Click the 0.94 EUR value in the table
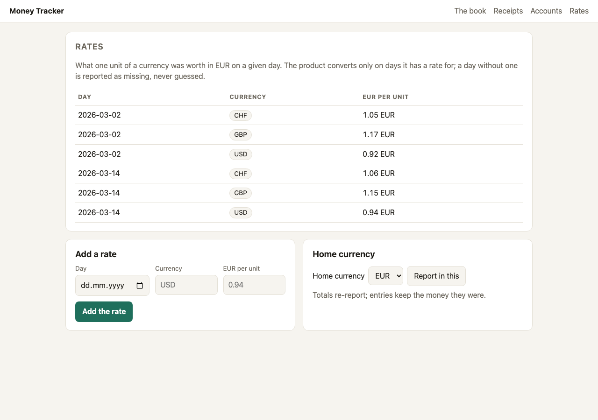 pos(379,212)
